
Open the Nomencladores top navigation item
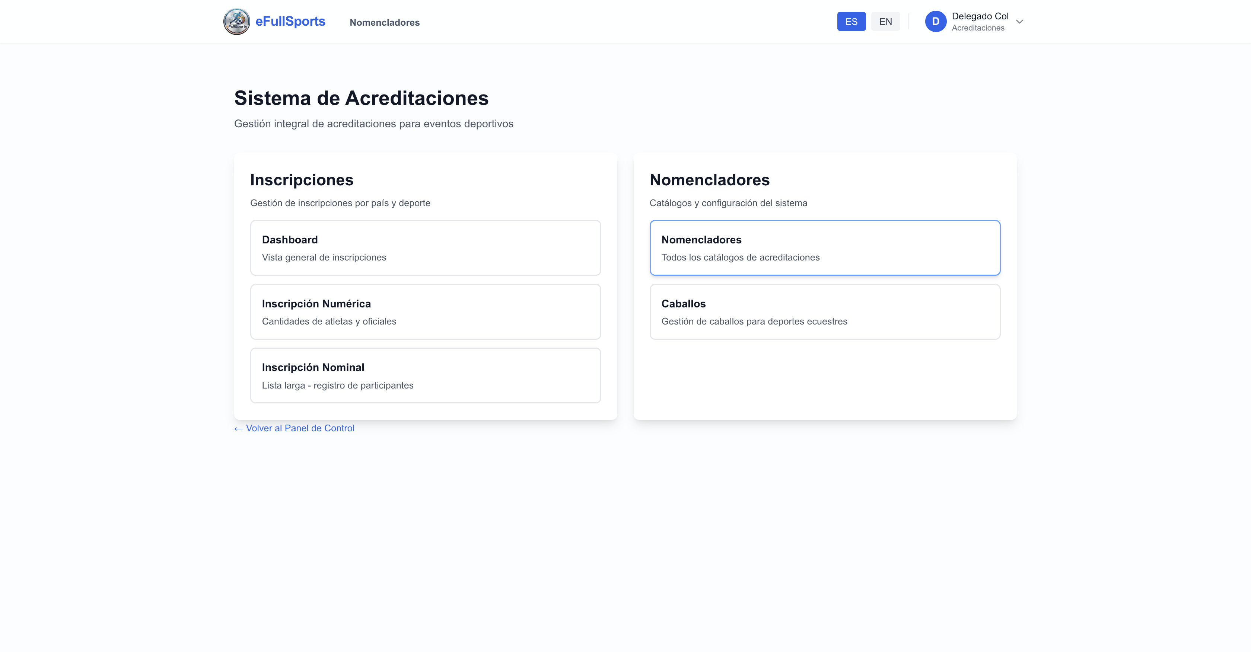tap(384, 22)
